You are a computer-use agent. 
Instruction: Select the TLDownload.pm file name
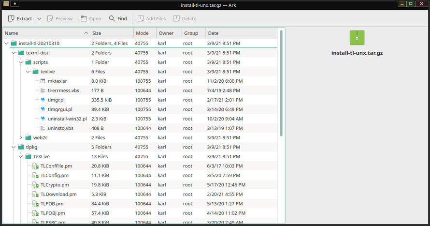coord(58,194)
